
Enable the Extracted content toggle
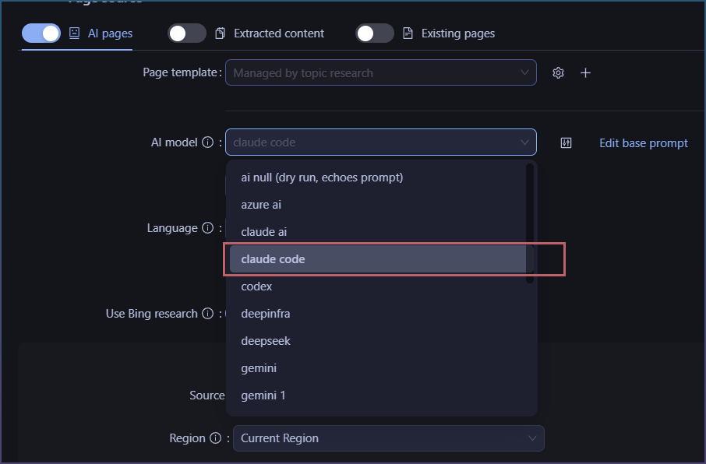pyautogui.click(x=187, y=33)
